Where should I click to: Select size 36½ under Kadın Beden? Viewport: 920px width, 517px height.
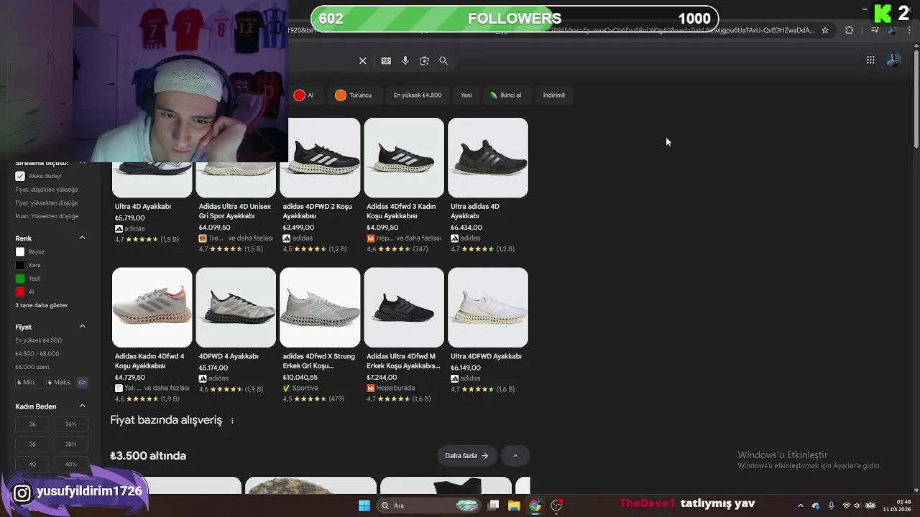point(71,424)
